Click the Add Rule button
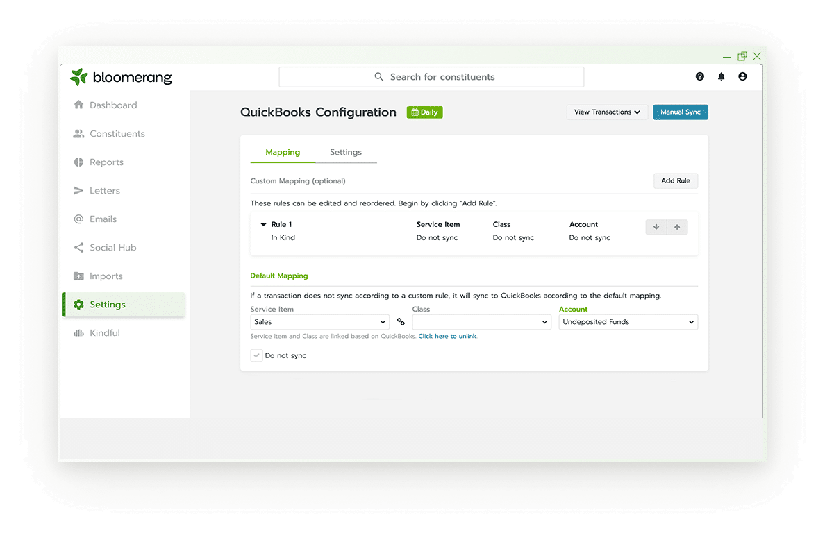The height and width of the screenshot is (533, 825). (x=676, y=181)
